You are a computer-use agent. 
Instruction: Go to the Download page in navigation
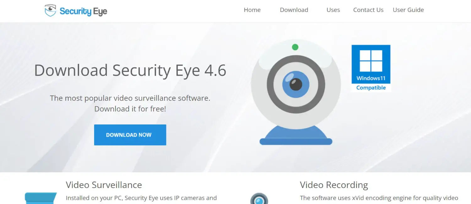click(x=294, y=10)
